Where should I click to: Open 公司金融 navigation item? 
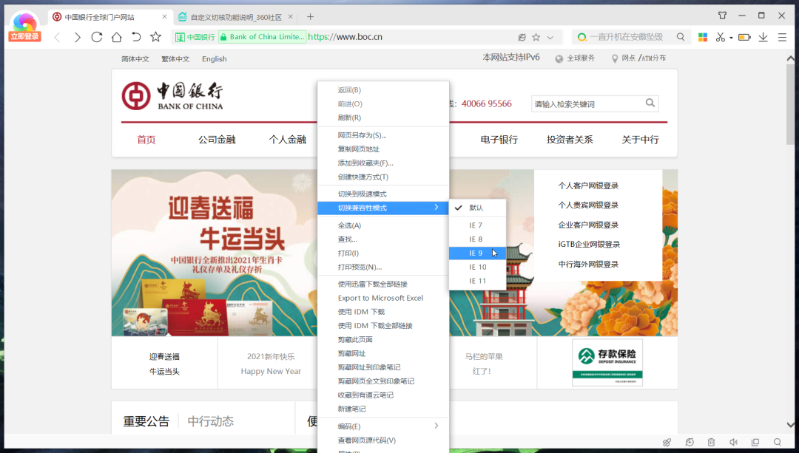(x=217, y=140)
